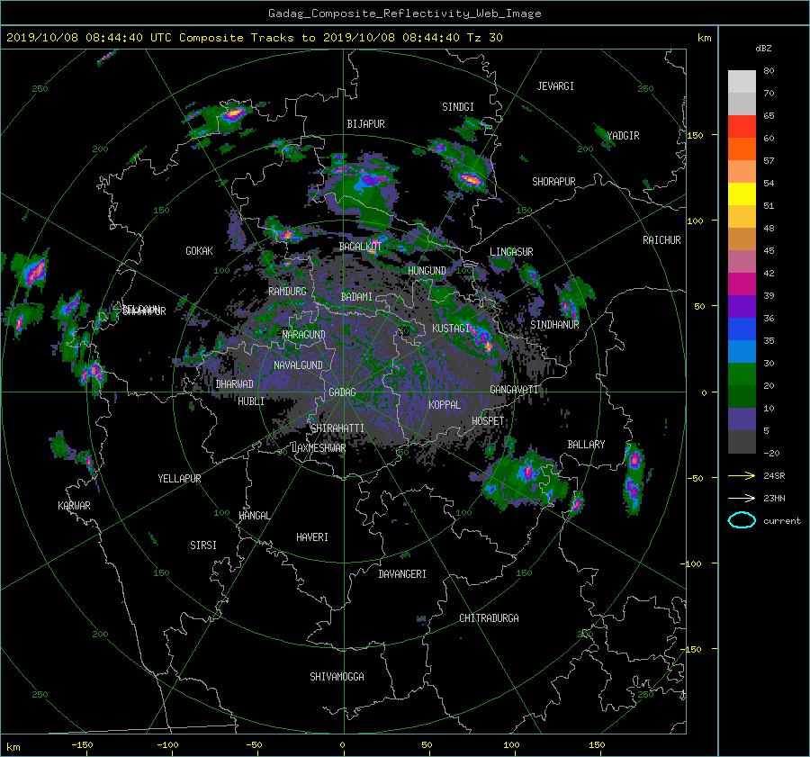Click the SHIRAHATTI city label

(x=337, y=428)
